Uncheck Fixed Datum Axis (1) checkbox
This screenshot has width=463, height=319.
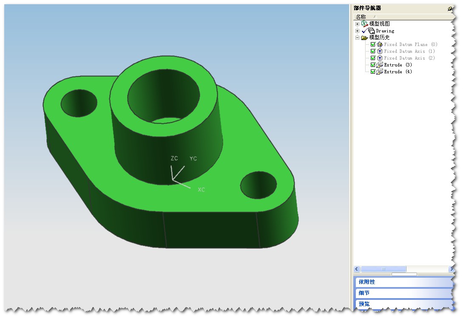[x=373, y=51]
